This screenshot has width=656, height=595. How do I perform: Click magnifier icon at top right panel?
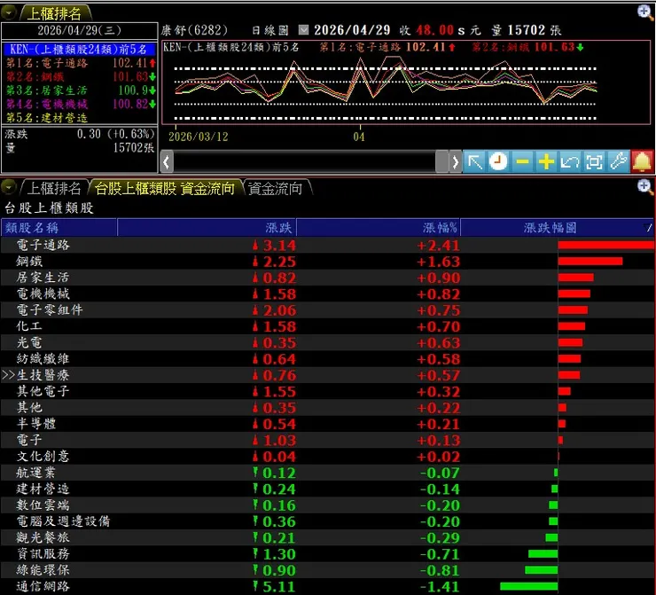coord(645,12)
